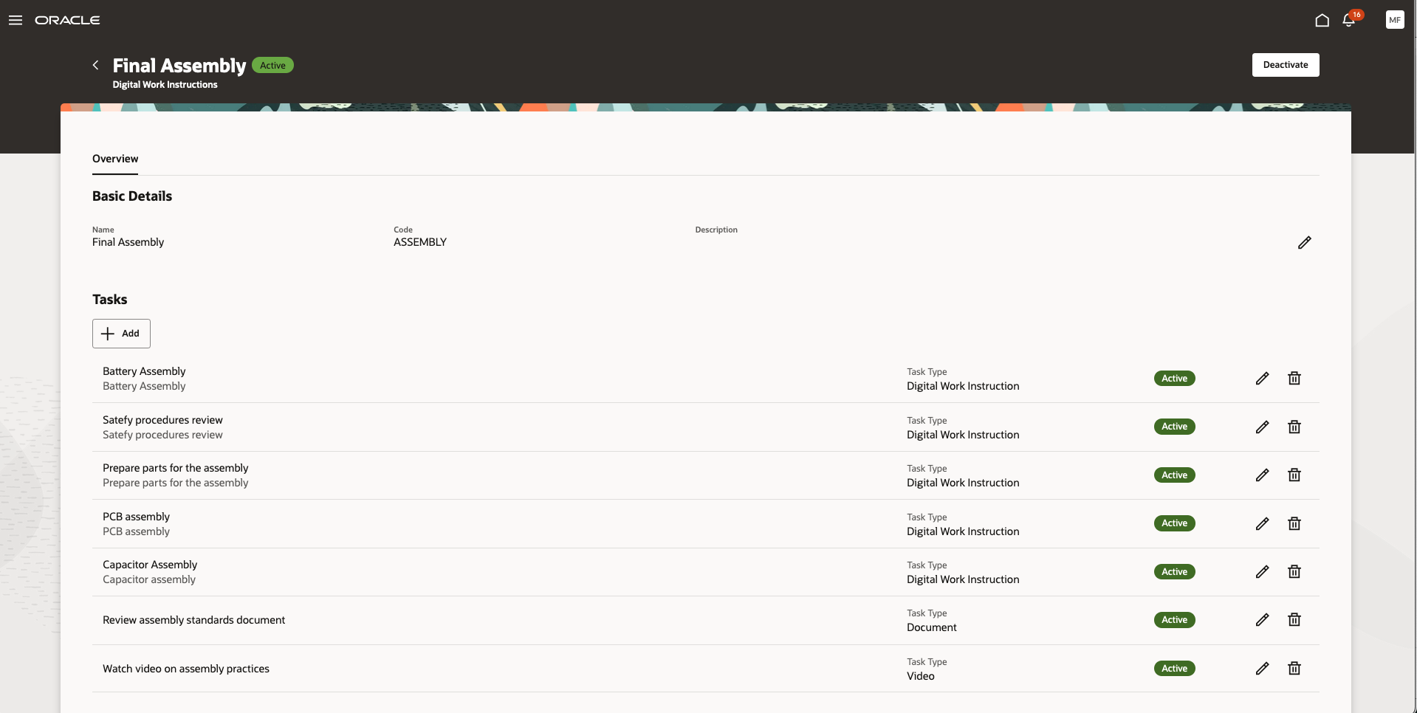The image size is (1417, 713).
Task: Click the Oracle logo
Action: (x=67, y=20)
